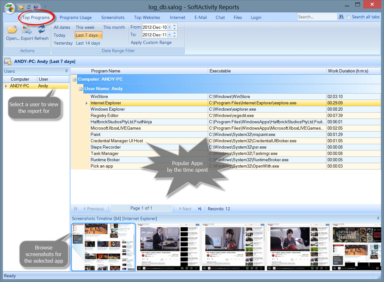This screenshot has height=282, width=384.
Task: Select the Yesterday date filter
Action: [x=63, y=43]
